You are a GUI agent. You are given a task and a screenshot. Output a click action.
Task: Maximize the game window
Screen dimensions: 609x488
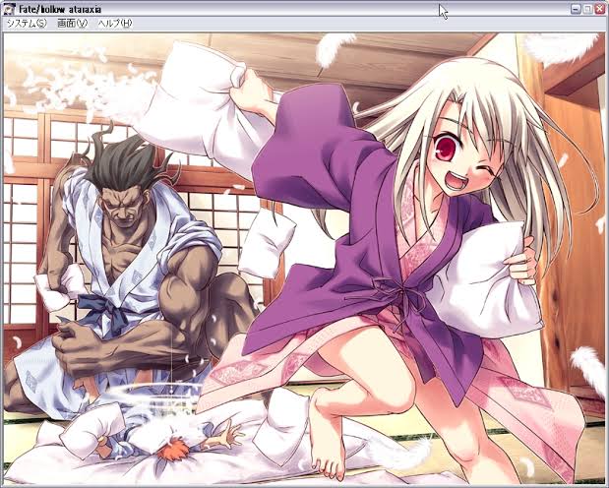click(587, 8)
